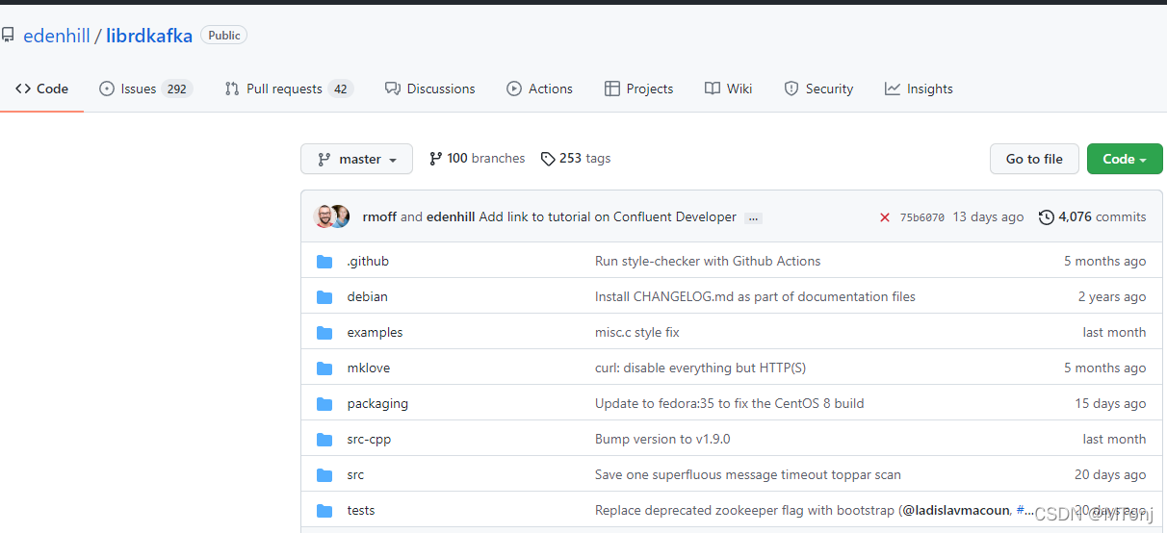The image size is (1167, 533).
Task: Click the src-cpp folder icon
Action: tap(324, 440)
